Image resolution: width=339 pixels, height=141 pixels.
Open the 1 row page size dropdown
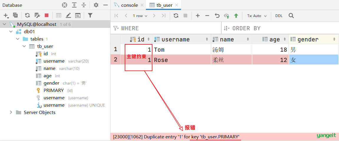[x=140, y=16]
